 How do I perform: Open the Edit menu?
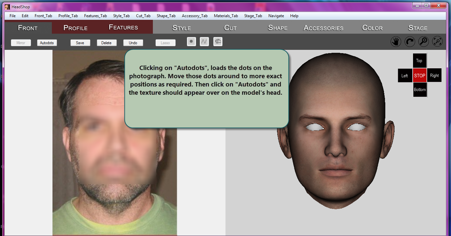coord(25,16)
